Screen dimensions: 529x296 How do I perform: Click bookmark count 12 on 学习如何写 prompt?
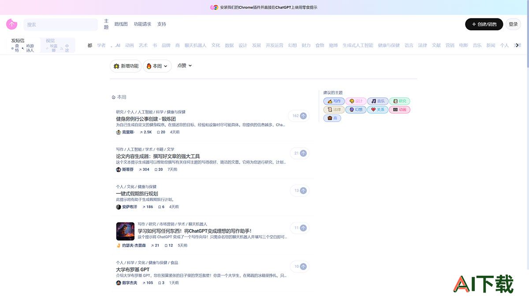[168, 245]
